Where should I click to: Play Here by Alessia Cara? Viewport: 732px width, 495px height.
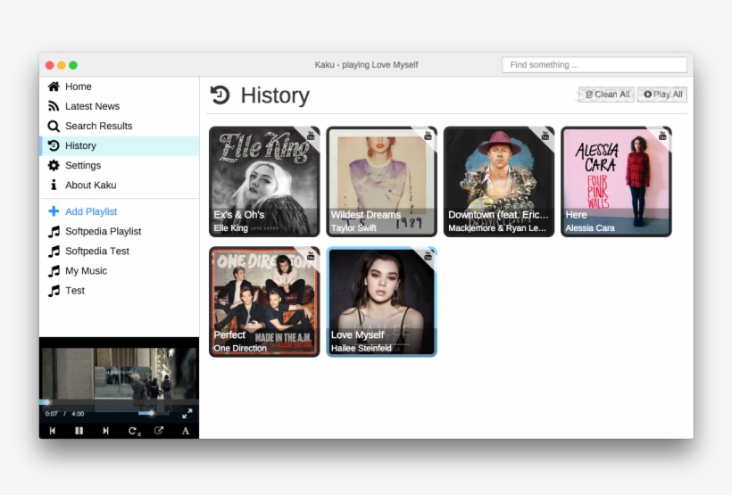tap(616, 181)
